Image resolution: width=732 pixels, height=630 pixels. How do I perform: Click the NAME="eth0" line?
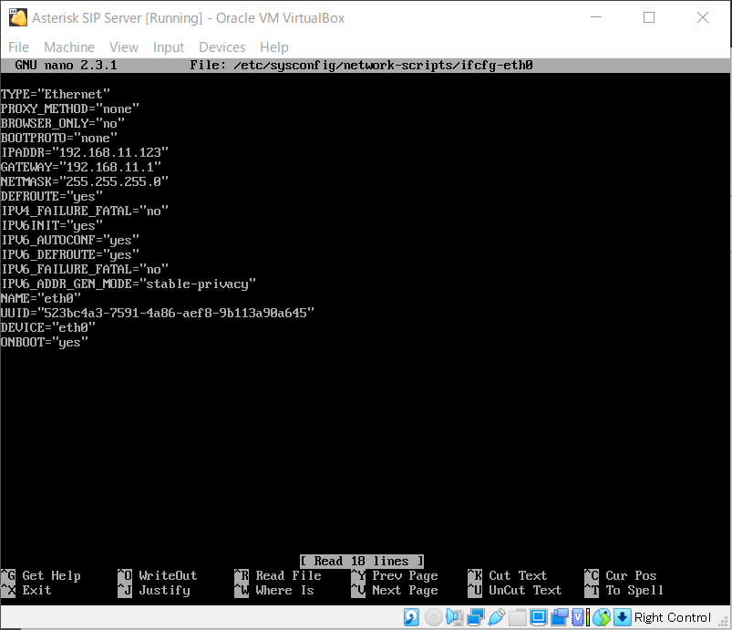point(41,298)
